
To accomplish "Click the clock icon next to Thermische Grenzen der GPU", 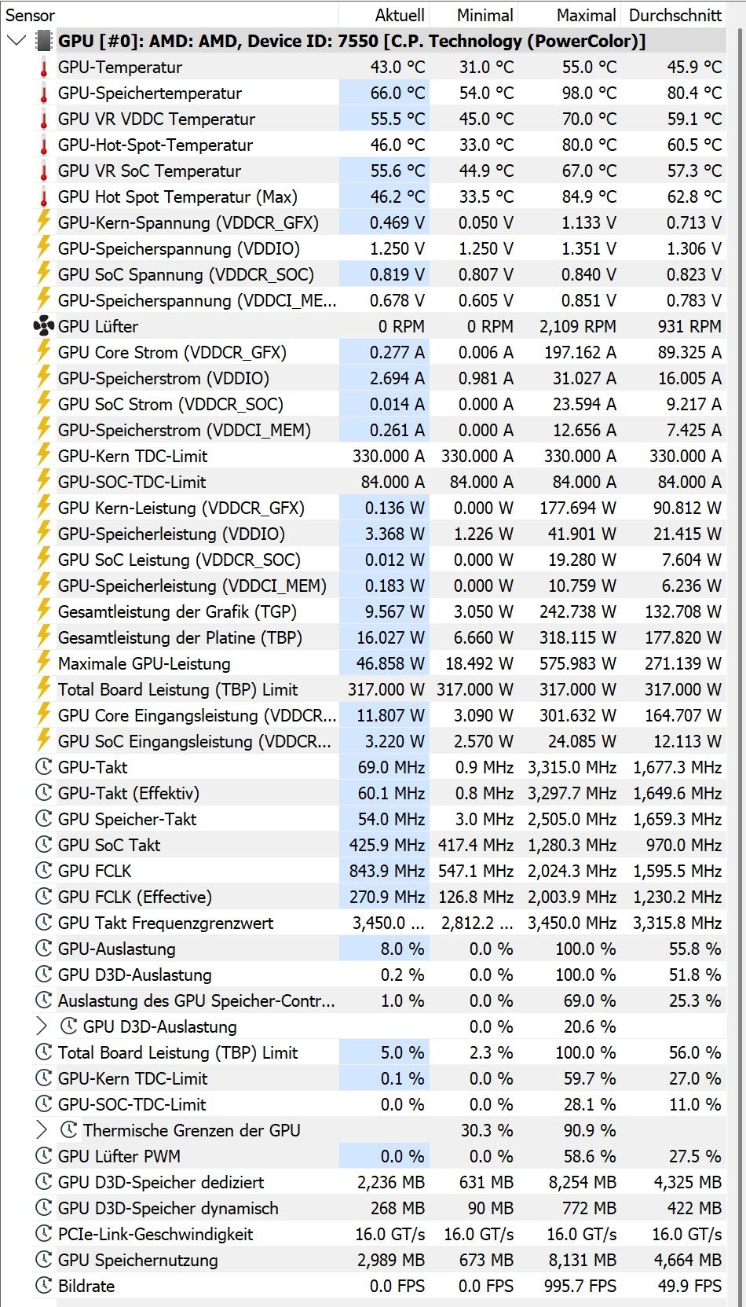I will (69, 1130).
